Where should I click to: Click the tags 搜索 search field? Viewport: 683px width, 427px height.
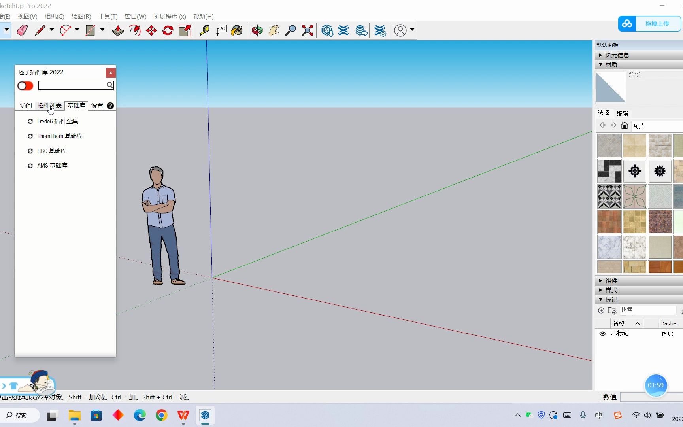pos(647,310)
